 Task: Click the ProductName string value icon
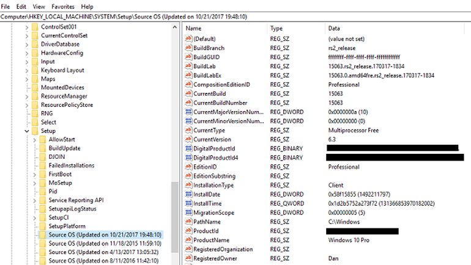[x=188, y=240]
